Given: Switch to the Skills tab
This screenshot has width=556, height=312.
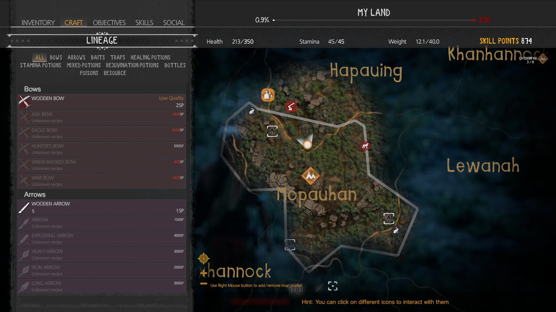Looking at the screenshot, I should click(144, 23).
